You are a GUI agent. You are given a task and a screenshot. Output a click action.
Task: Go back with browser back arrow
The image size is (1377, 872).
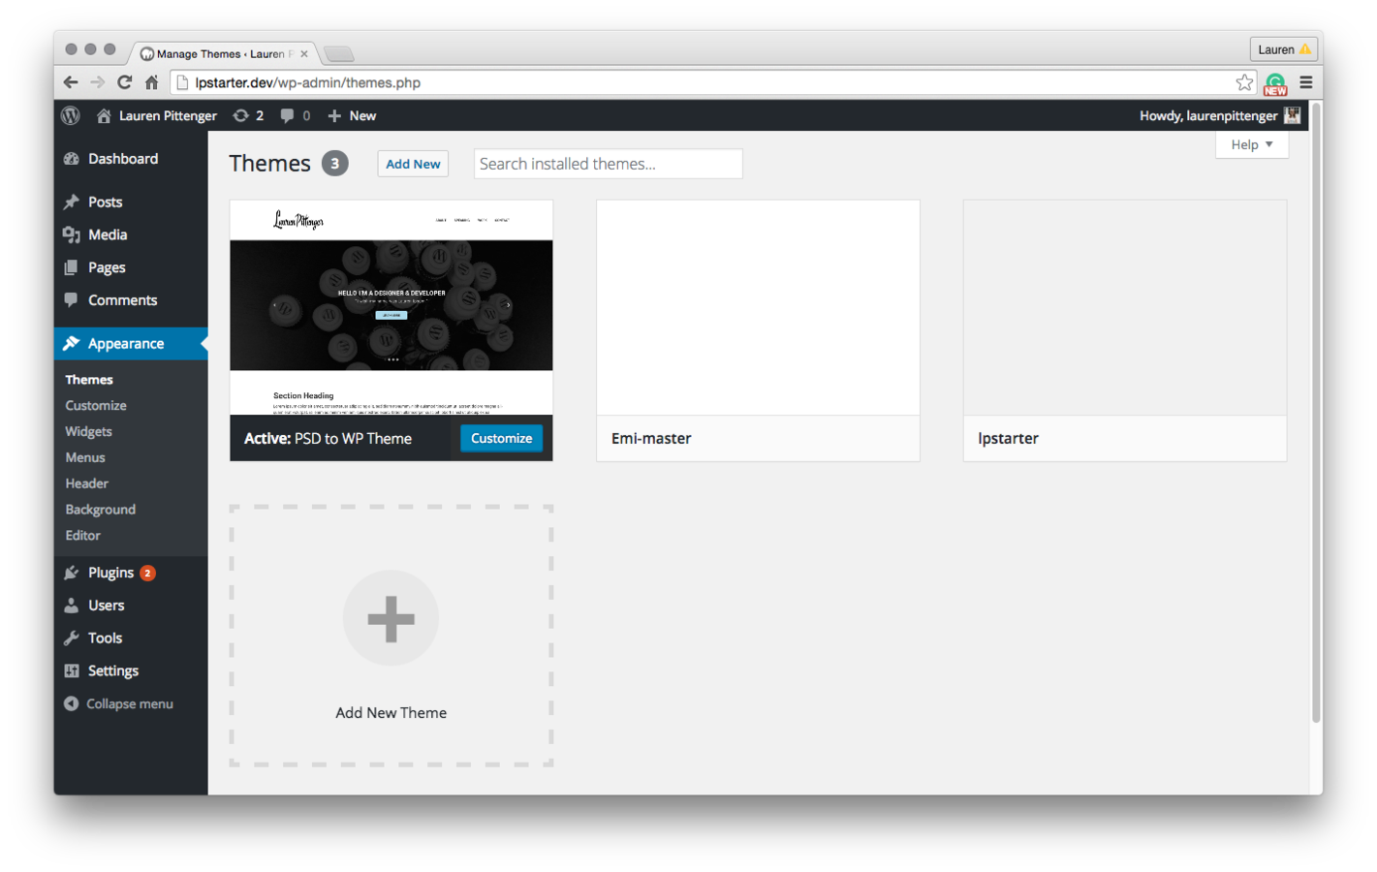coord(71,82)
